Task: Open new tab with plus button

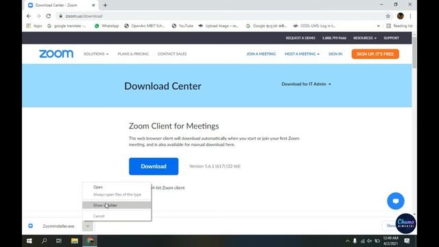Action: 105,5
